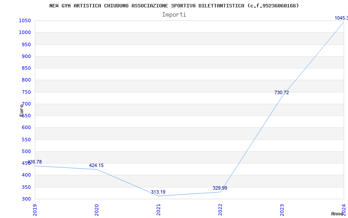Click the data label 313.19
This screenshot has height=218, width=348.
coord(158,192)
